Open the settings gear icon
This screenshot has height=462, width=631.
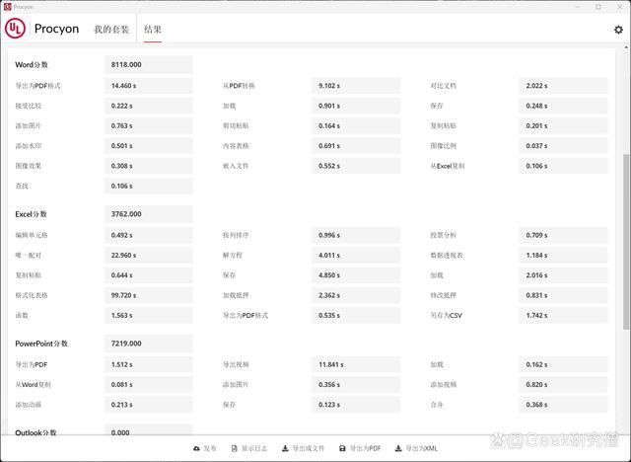click(618, 30)
